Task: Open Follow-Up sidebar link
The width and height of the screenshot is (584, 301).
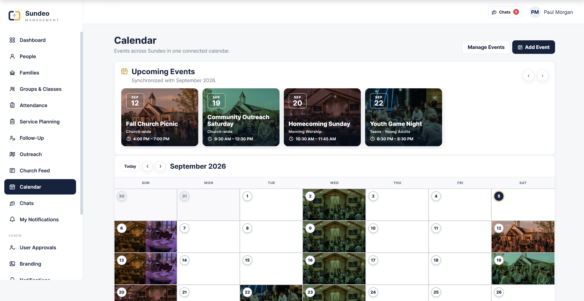Action: 40,138
